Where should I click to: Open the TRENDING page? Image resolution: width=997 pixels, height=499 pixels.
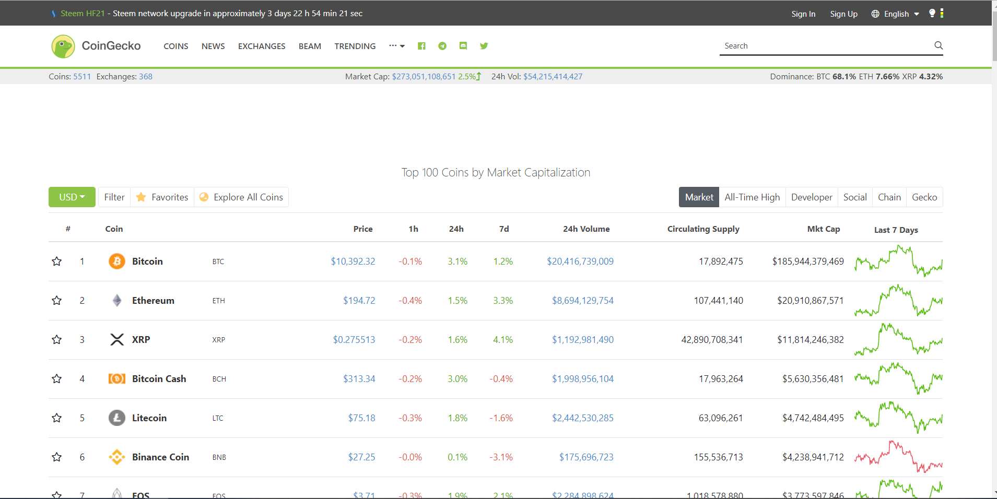(355, 46)
